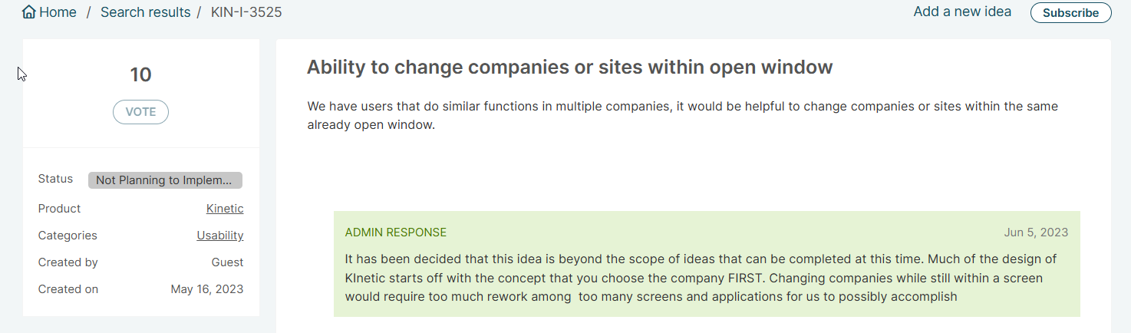Viewport: 1131px width, 333px height.
Task: Open the Usability category link
Action: (219, 236)
